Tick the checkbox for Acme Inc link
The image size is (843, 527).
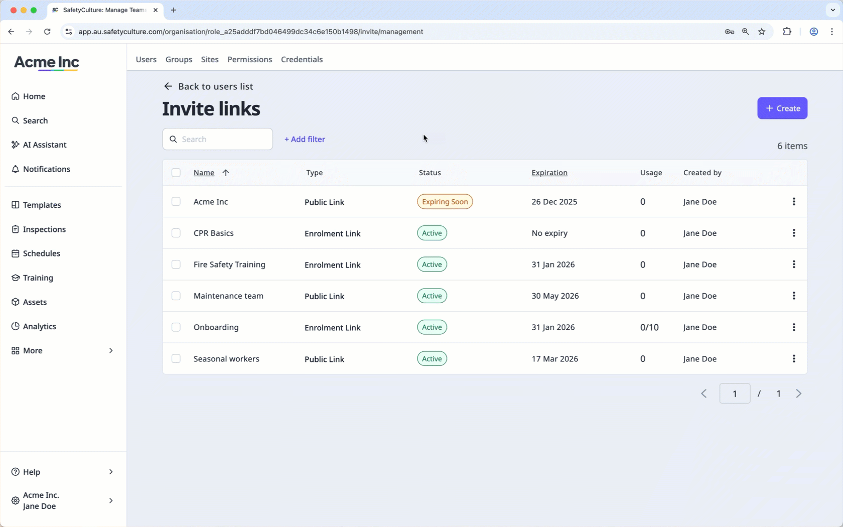click(176, 201)
